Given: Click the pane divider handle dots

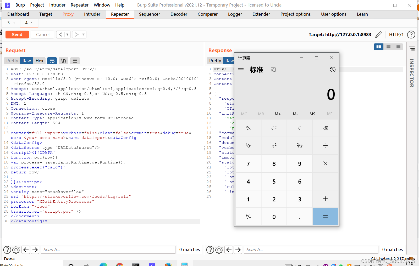Looking at the screenshot, I should click(204, 148).
